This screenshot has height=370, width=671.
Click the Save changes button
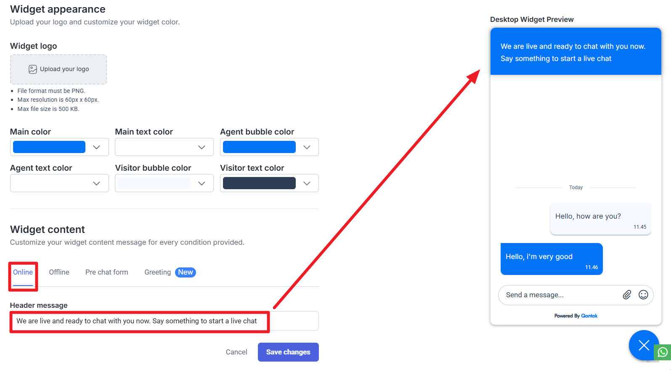288,352
